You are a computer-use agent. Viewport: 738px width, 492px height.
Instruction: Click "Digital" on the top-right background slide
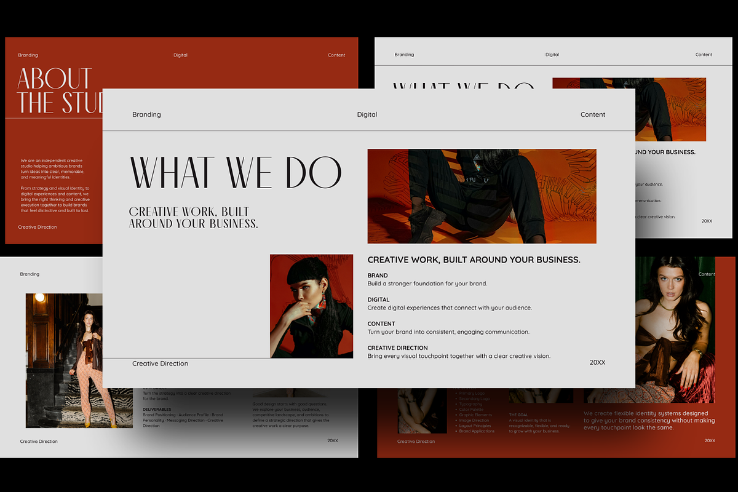click(x=552, y=55)
